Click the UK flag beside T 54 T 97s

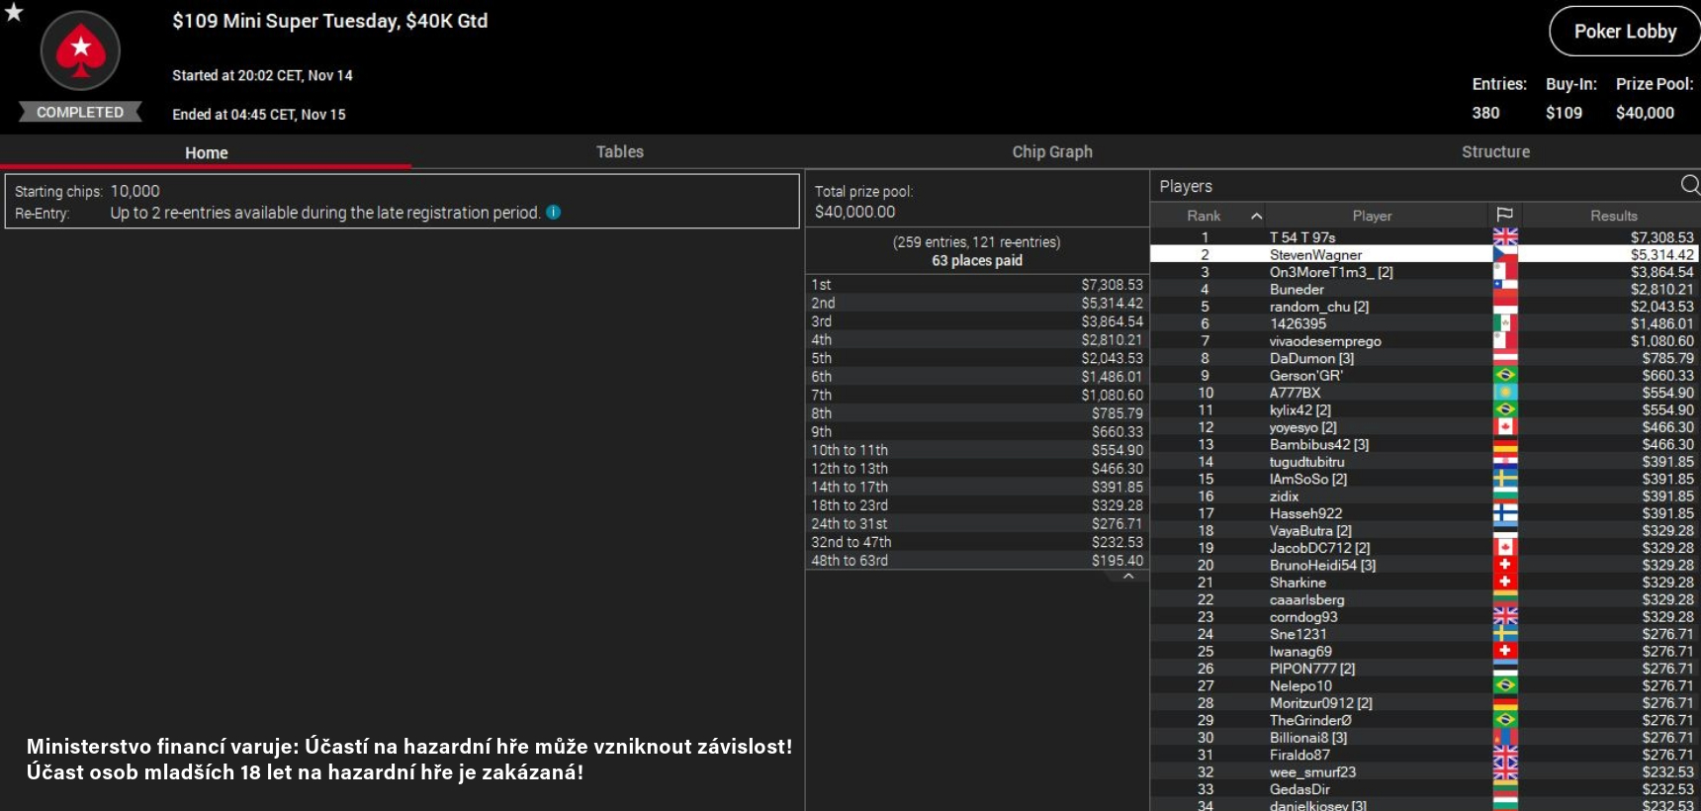pos(1504,237)
